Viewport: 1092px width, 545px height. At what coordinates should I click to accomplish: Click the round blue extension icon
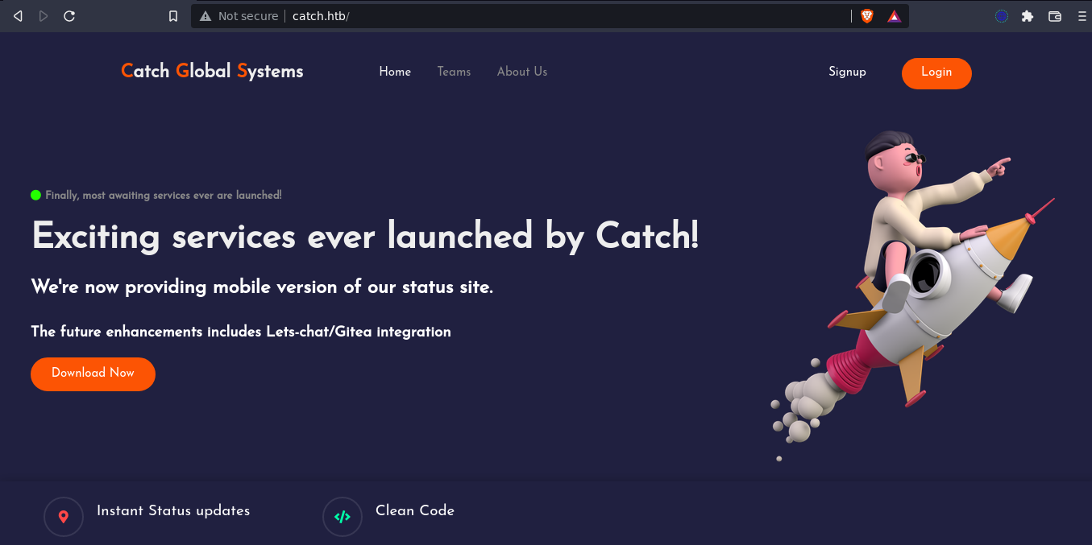click(1001, 16)
